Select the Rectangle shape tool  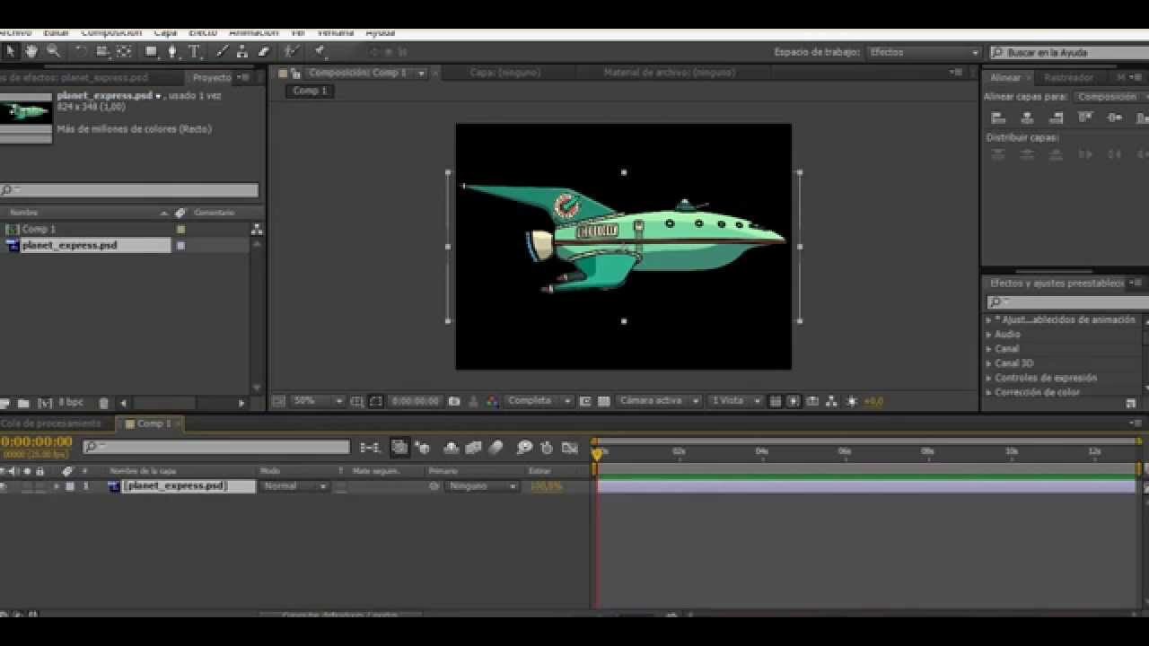coord(151,52)
